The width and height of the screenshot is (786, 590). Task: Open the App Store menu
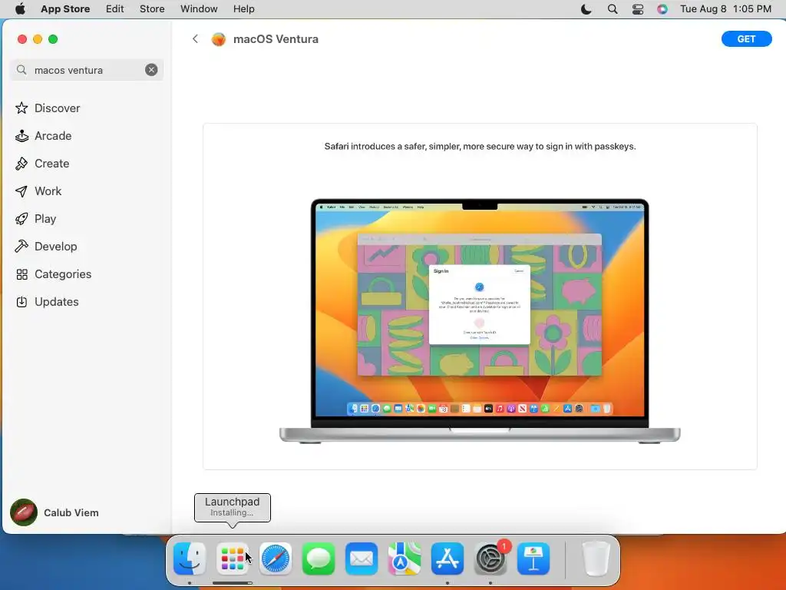point(65,9)
